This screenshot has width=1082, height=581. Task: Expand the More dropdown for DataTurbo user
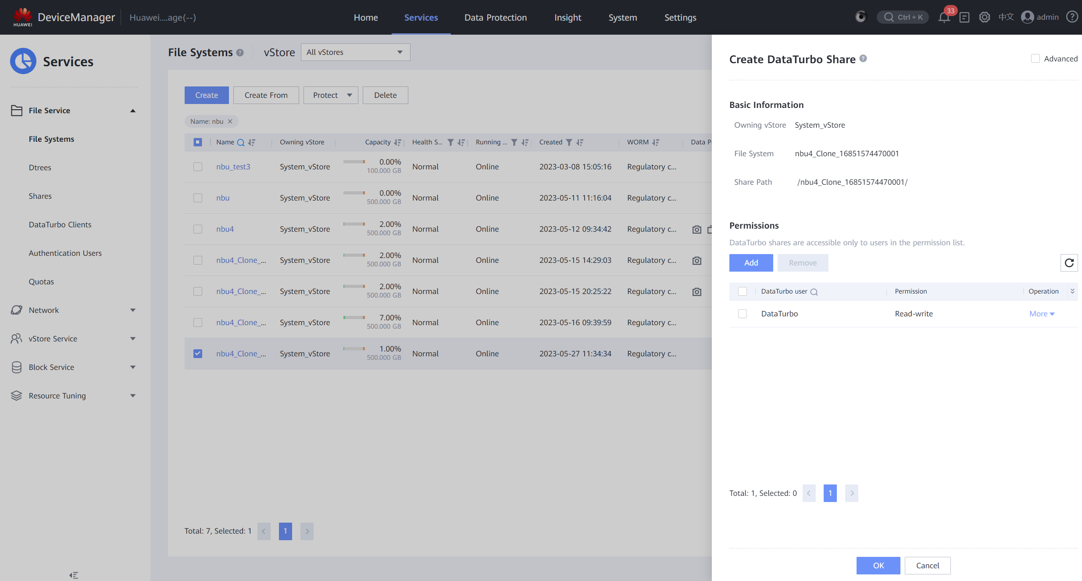pos(1042,314)
